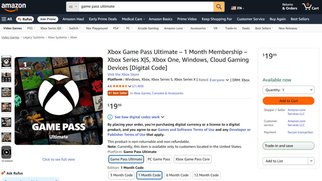Open Rufus assistant in navigation bar
This screenshot has height=181, width=322.
(25, 19)
